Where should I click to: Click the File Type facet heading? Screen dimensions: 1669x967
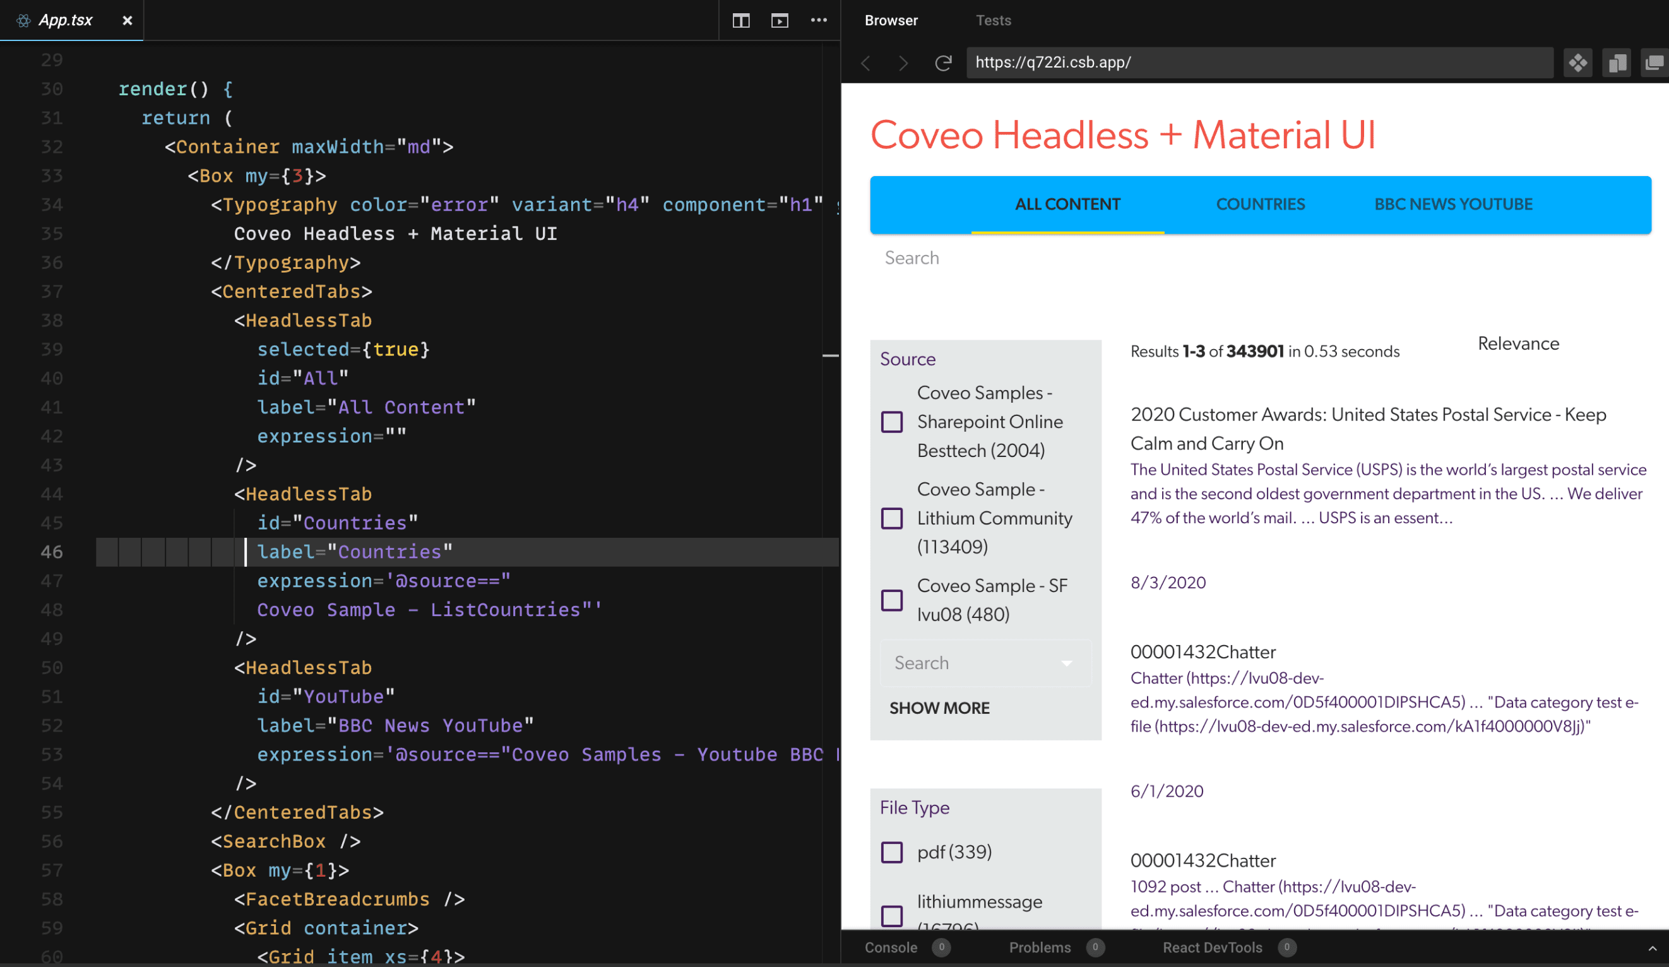point(914,808)
